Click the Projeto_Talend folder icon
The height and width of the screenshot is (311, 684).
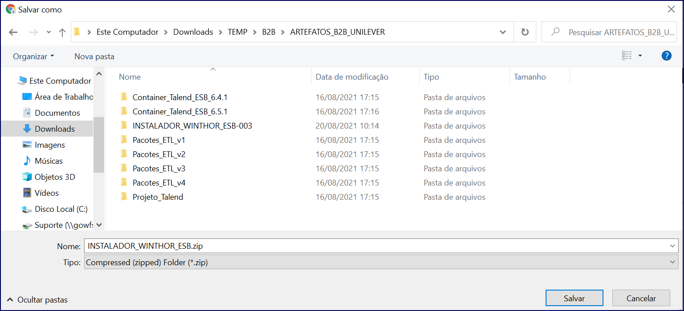click(124, 197)
